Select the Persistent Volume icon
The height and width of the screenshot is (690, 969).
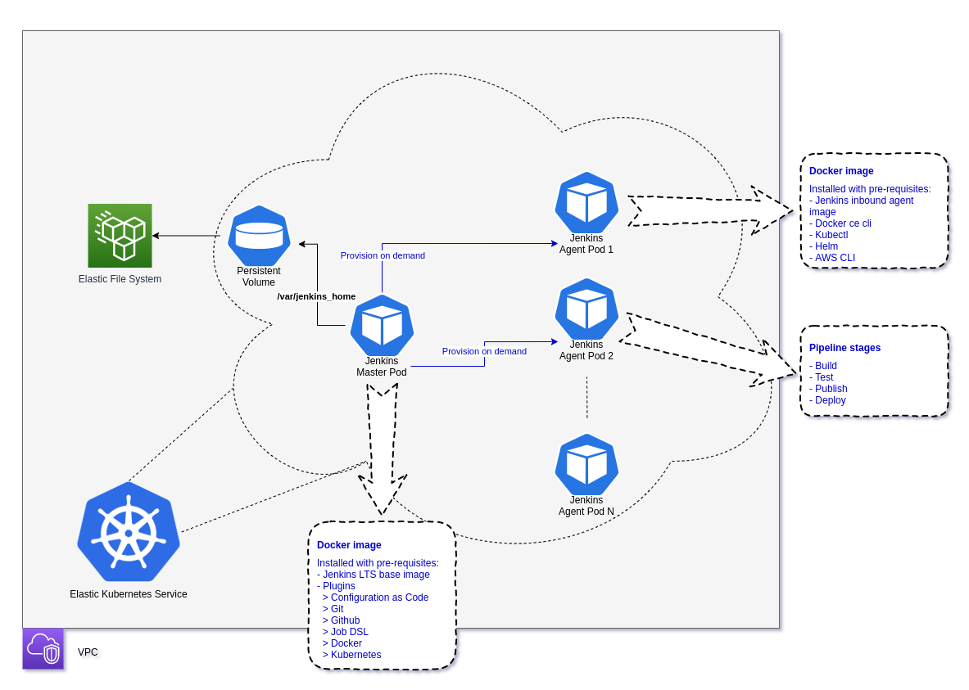coord(259,236)
